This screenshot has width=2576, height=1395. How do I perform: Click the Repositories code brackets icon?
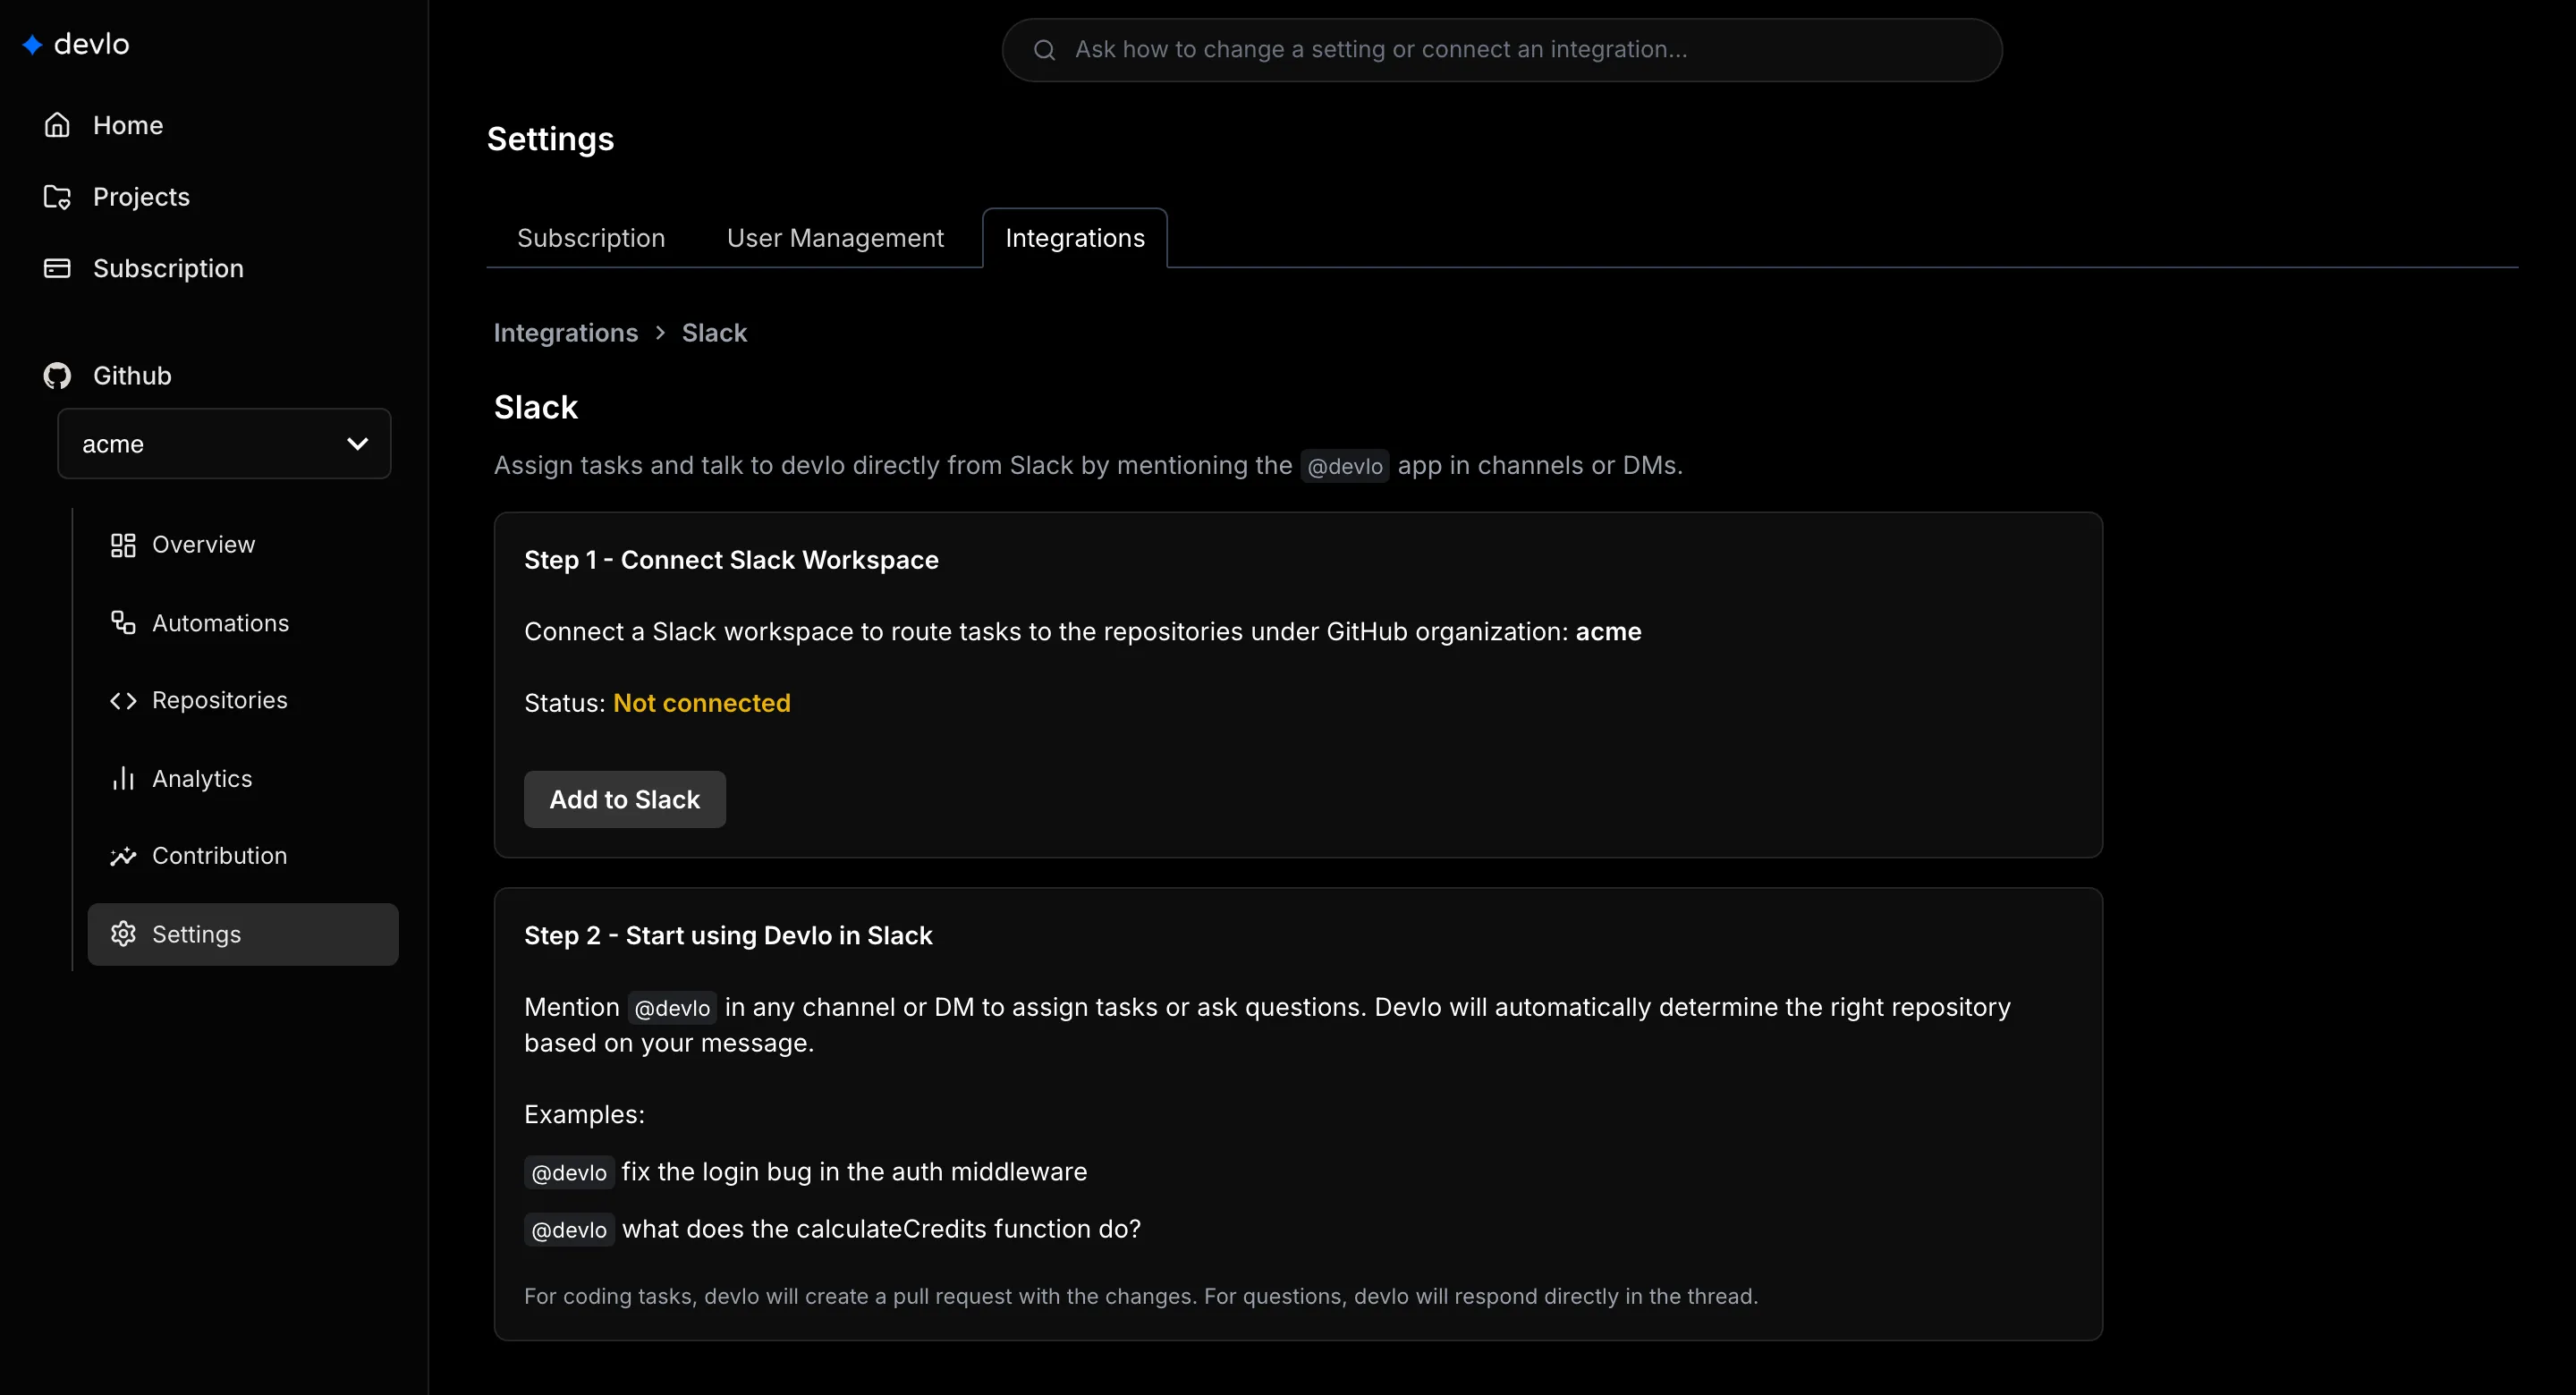click(x=123, y=701)
